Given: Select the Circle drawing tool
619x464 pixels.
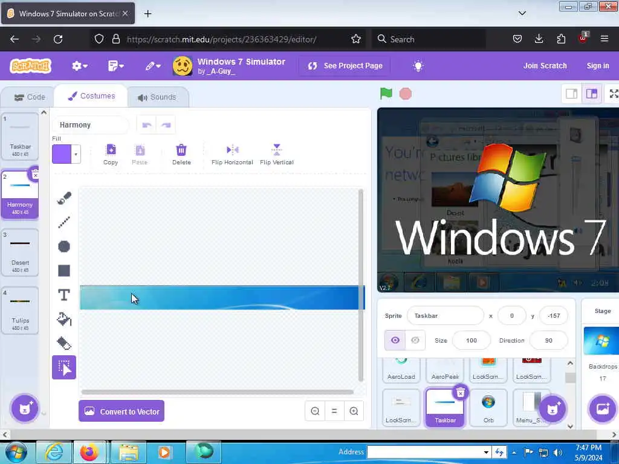Looking at the screenshot, I should click(64, 246).
